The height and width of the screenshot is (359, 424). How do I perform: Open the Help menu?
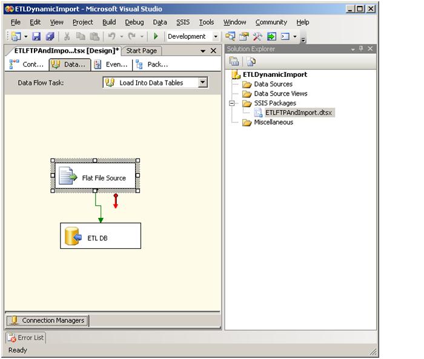[x=303, y=22]
